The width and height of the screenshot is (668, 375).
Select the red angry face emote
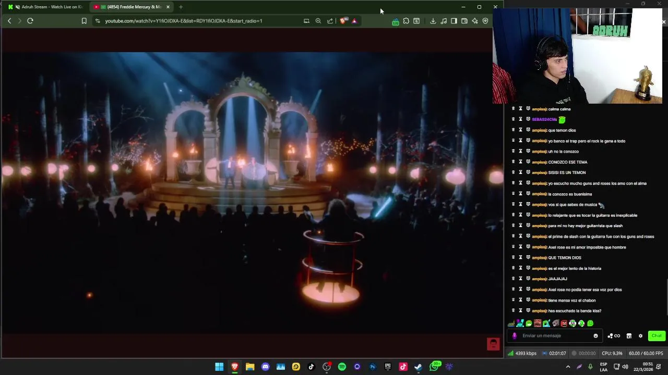564,323
